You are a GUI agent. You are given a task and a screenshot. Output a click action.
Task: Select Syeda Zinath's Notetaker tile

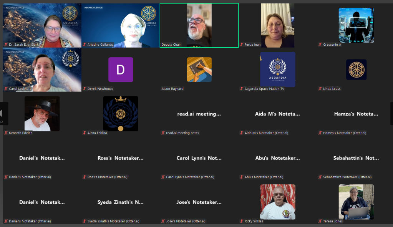[x=121, y=202]
